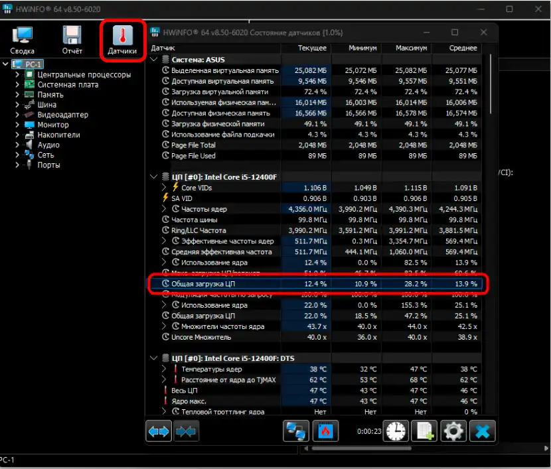Select Загрузка физической памяти row
The height and width of the screenshot is (469, 551).
tap(315, 123)
